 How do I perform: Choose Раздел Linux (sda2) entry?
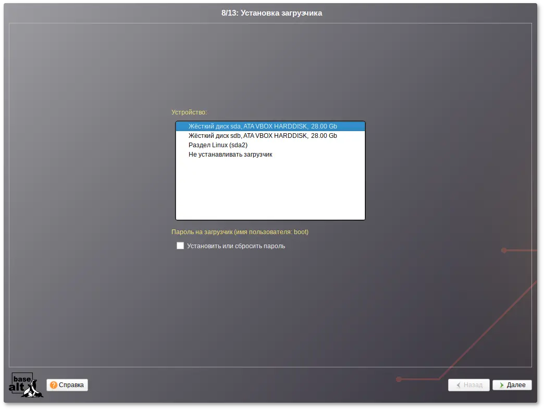click(x=270, y=145)
